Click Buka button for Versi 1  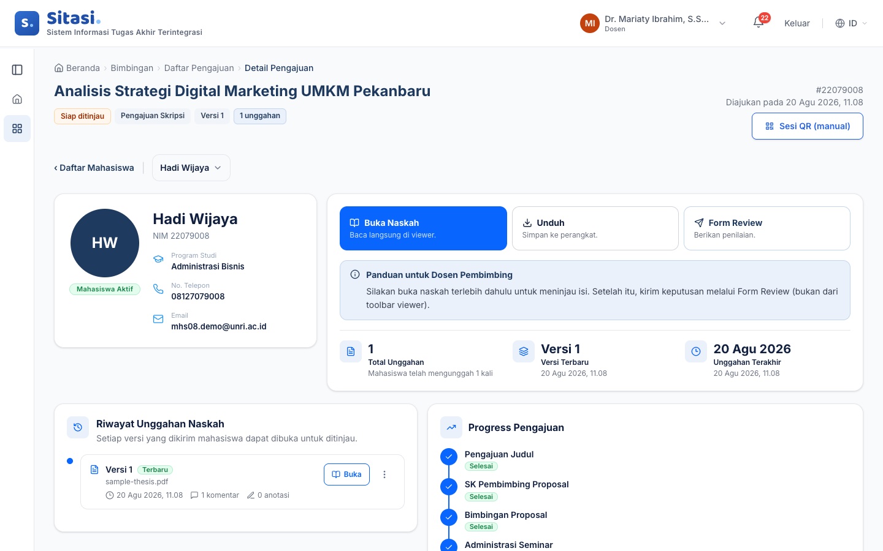(346, 474)
